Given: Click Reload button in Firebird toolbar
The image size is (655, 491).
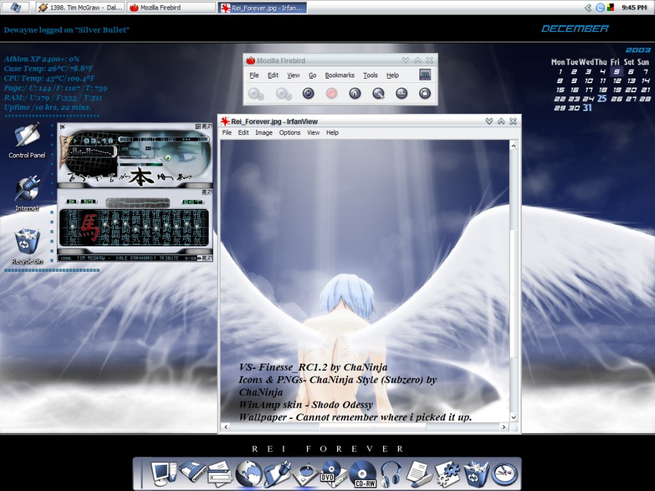Looking at the screenshot, I should (308, 93).
